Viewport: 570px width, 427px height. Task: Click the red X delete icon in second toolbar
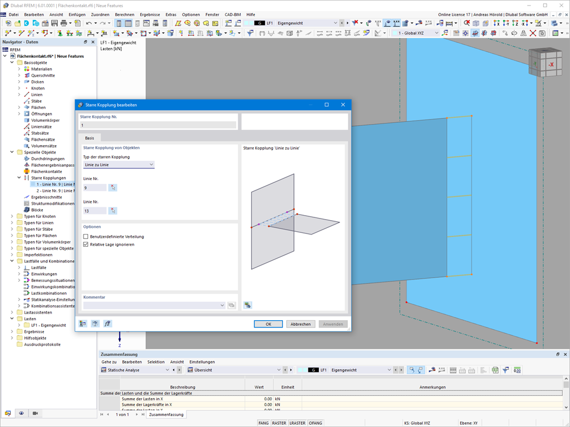click(x=533, y=33)
